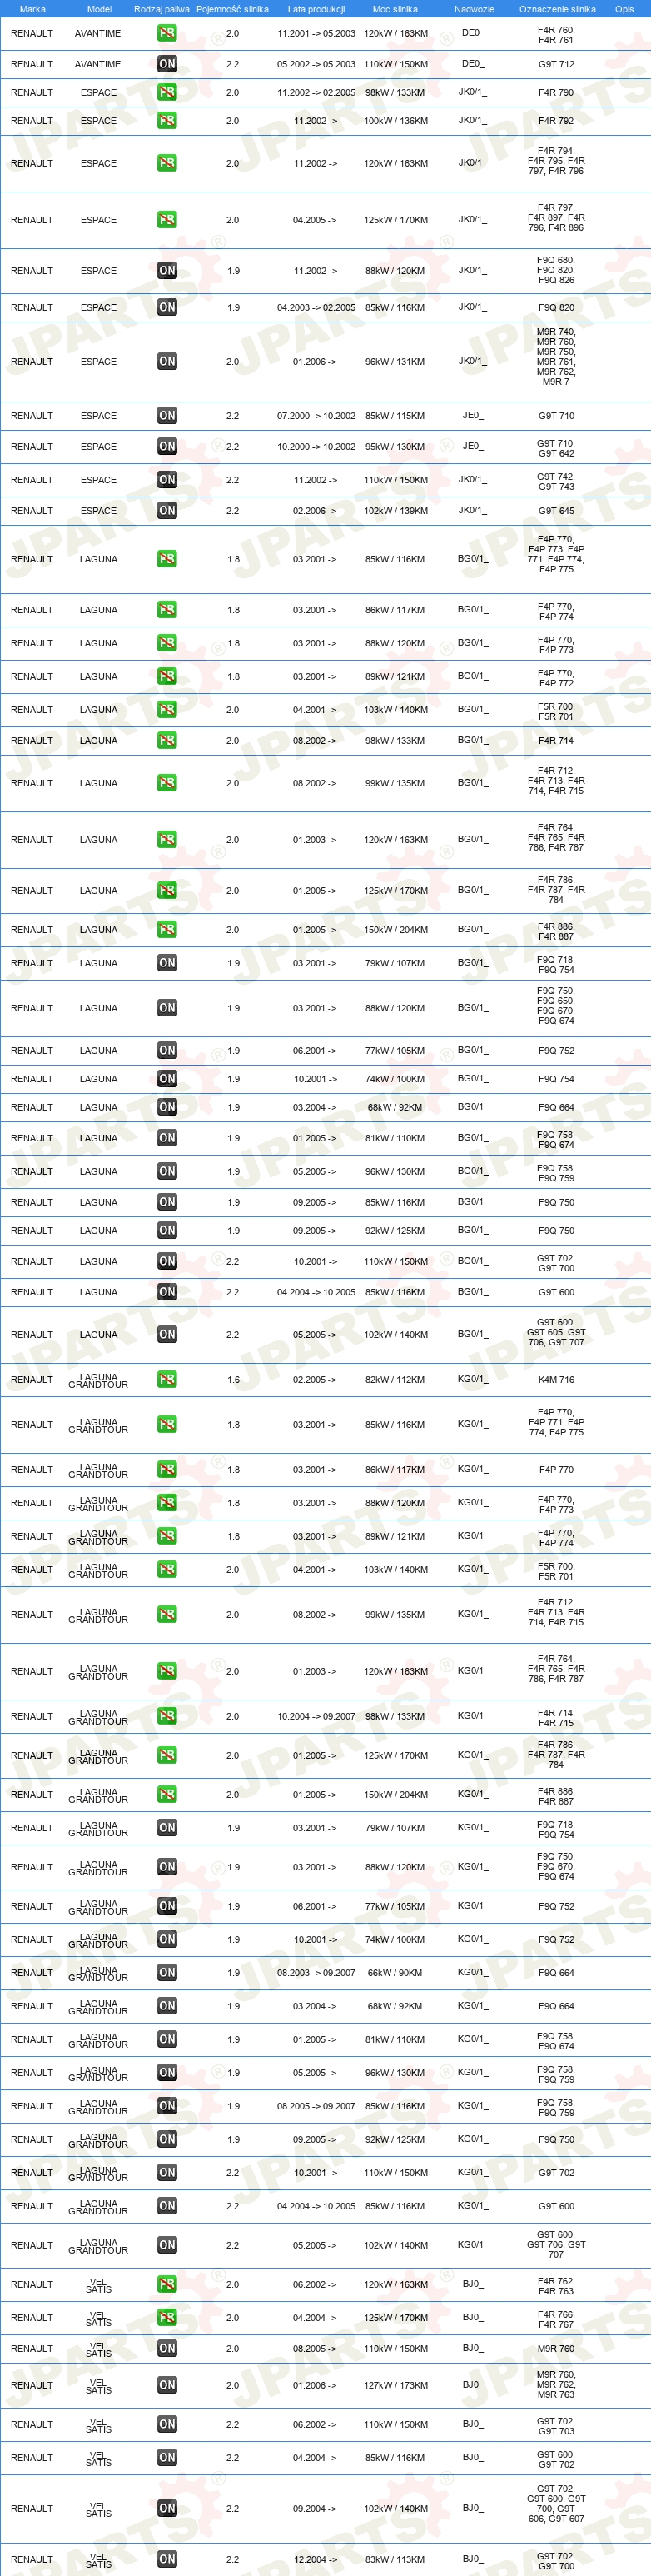Screen dimensions: 651x2576
Task: Click the PB icon in the Vel Satis 125kW / 170KM row
Action: click(x=167, y=2317)
